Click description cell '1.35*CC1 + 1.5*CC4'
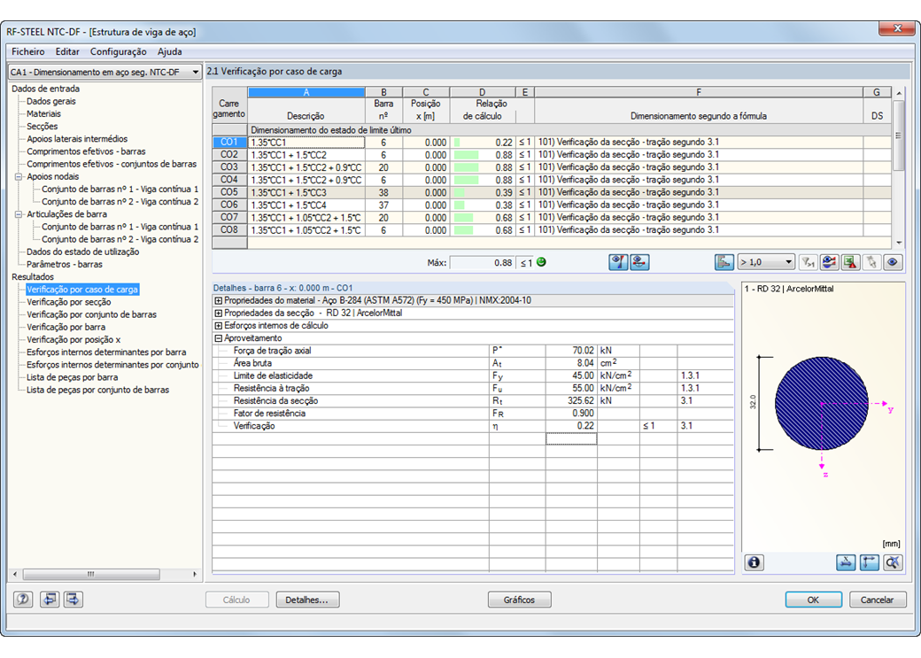This screenshot has width=921, height=658. click(306, 205)
